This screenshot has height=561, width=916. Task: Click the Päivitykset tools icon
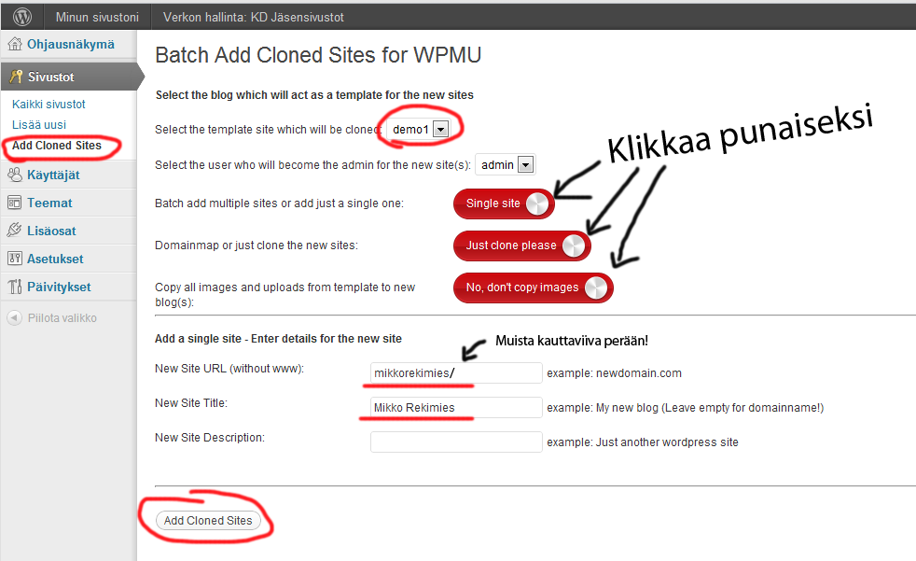(x=15, y=287)
